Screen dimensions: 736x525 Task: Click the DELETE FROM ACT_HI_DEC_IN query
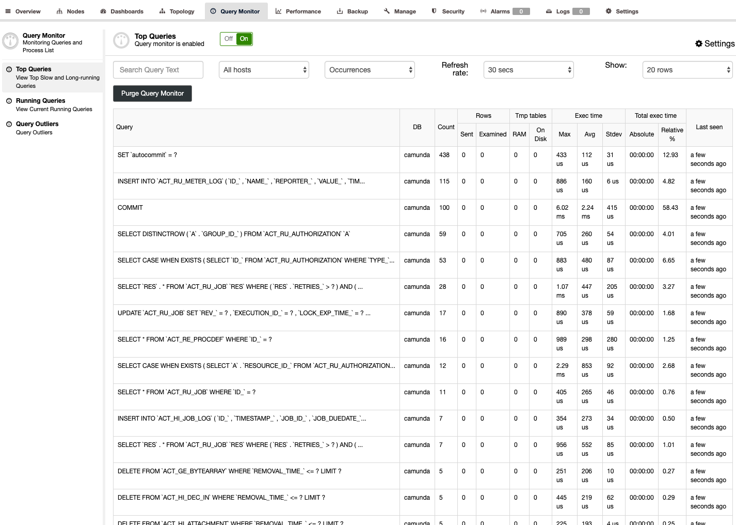tap(221, 498)
